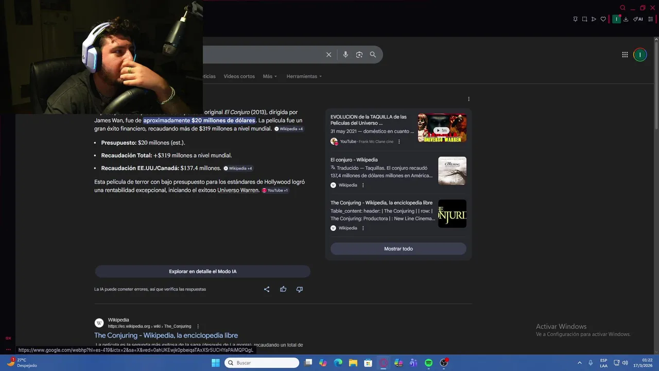Image resolution: width=659 pixels, height=371 pixels.
Task: Open the Universo Warren video thumbnail
Action: pyautogui.click(x=442, y=128)
